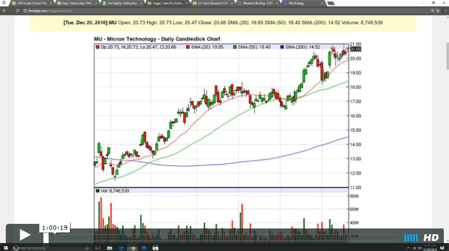Open the Windows Start button
The width and height of the screenshot is (449, 251).
pos(5,248)
